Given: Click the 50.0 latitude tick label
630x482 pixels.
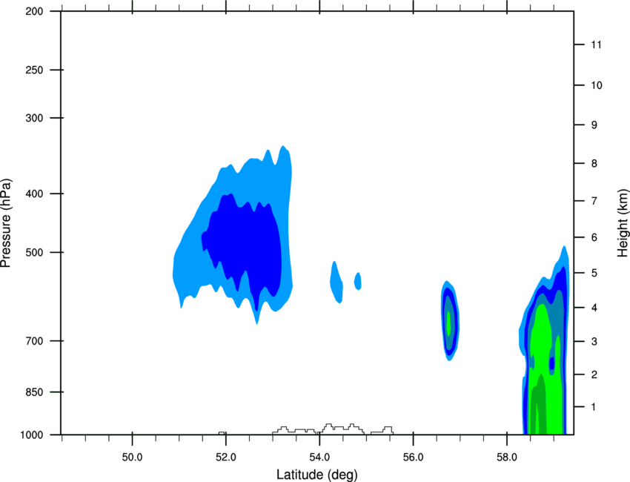Looking at the screenshot, I should [132, 458].
